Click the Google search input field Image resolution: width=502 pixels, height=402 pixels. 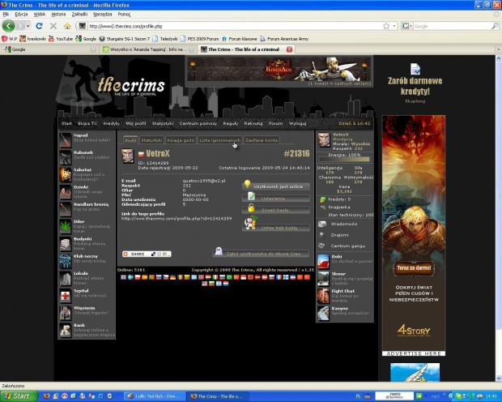pos(452,26)
